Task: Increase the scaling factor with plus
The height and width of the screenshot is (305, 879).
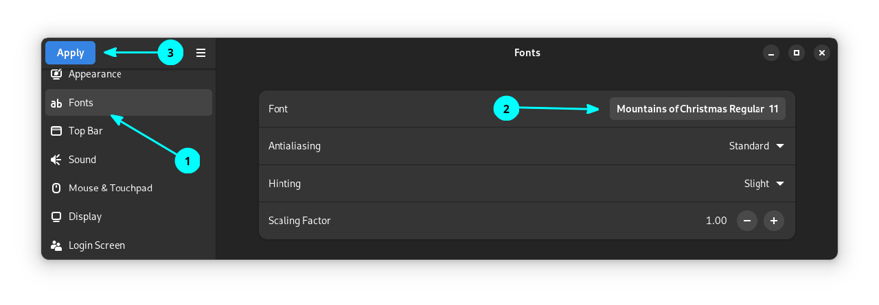Action: (x=774, y=221)
